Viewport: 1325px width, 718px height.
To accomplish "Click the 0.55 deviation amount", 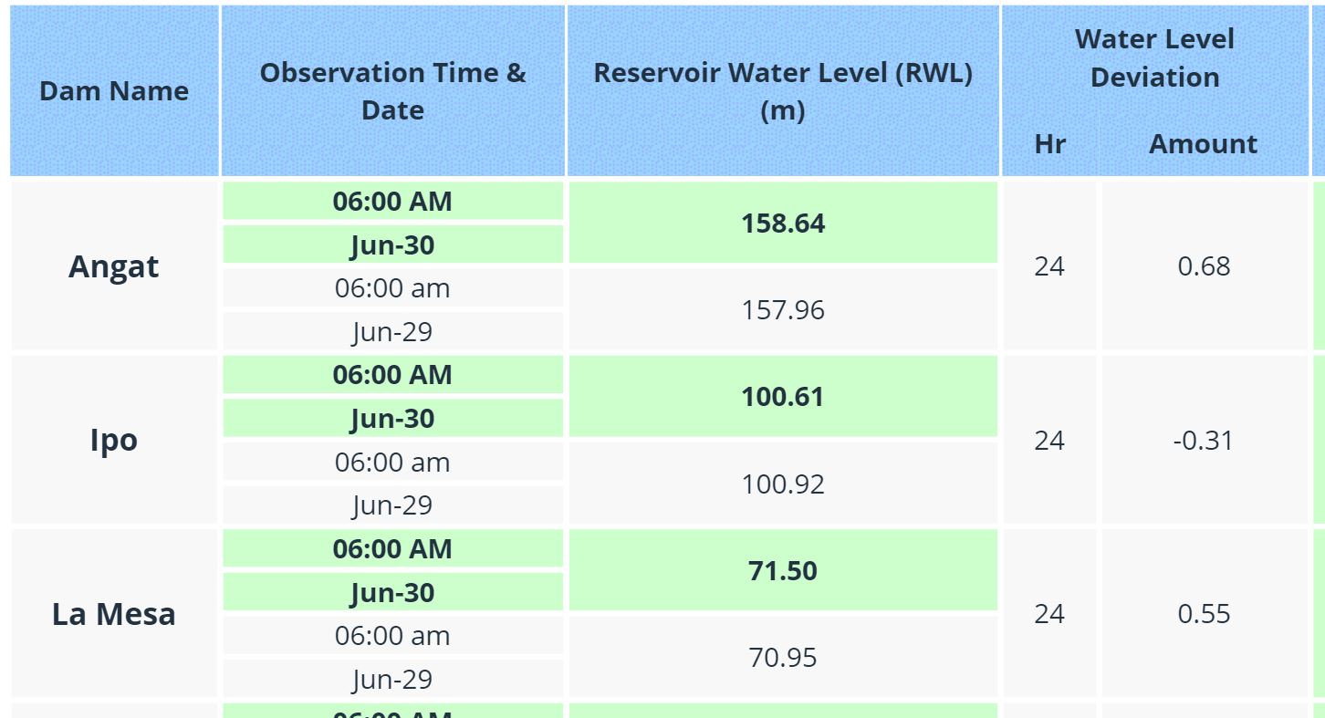I will coord(1204,614).
